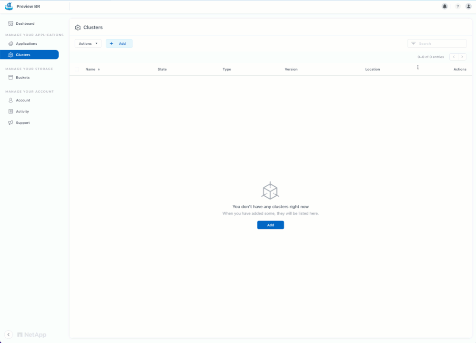The height and width of the screenshot is (343, 476).
Task: Click the filter icon in the search box
Action: (x=413, y=43)
